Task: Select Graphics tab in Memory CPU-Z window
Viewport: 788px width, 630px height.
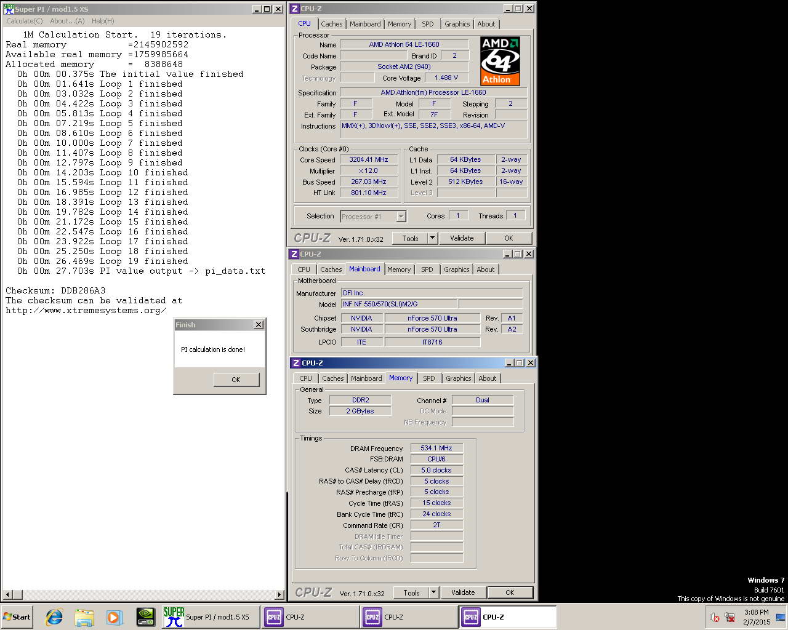Action: [459, 378]
